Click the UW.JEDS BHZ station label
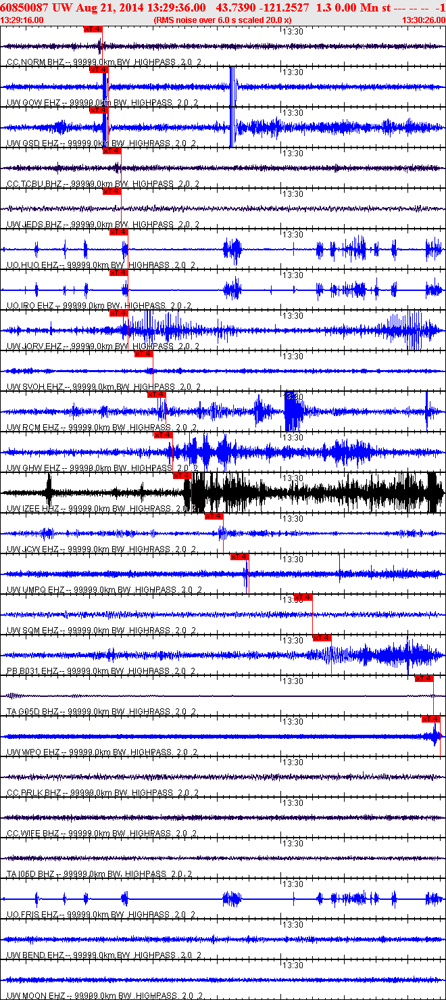The height and width of the screenshot is (1000, 446). pyautogui.click(x=34, y=225)
